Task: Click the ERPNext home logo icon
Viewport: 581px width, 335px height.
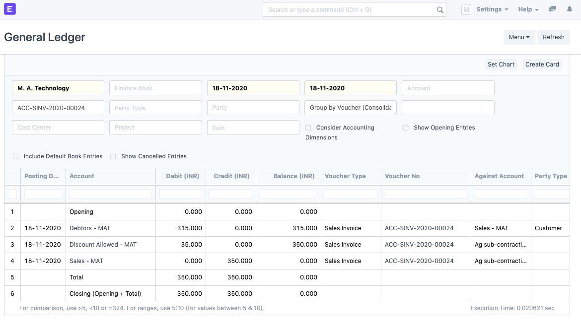Action: 10,9
